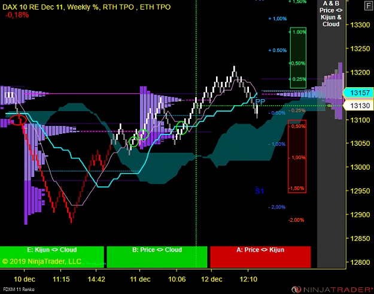
Task: Click the B: Price <> Cloud green panel
Action: 157,257
